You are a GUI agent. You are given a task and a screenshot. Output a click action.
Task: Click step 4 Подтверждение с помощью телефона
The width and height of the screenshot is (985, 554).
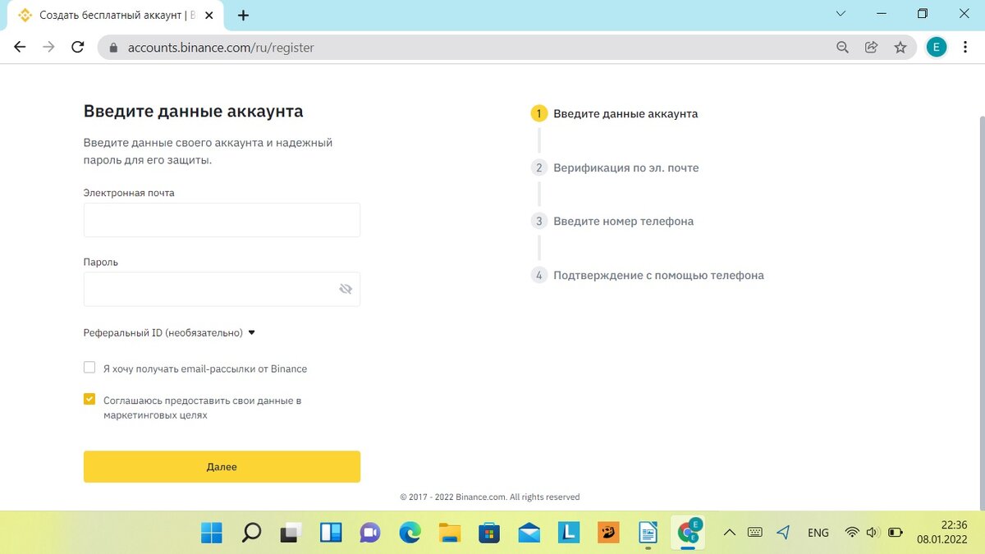tap(648, 275)
